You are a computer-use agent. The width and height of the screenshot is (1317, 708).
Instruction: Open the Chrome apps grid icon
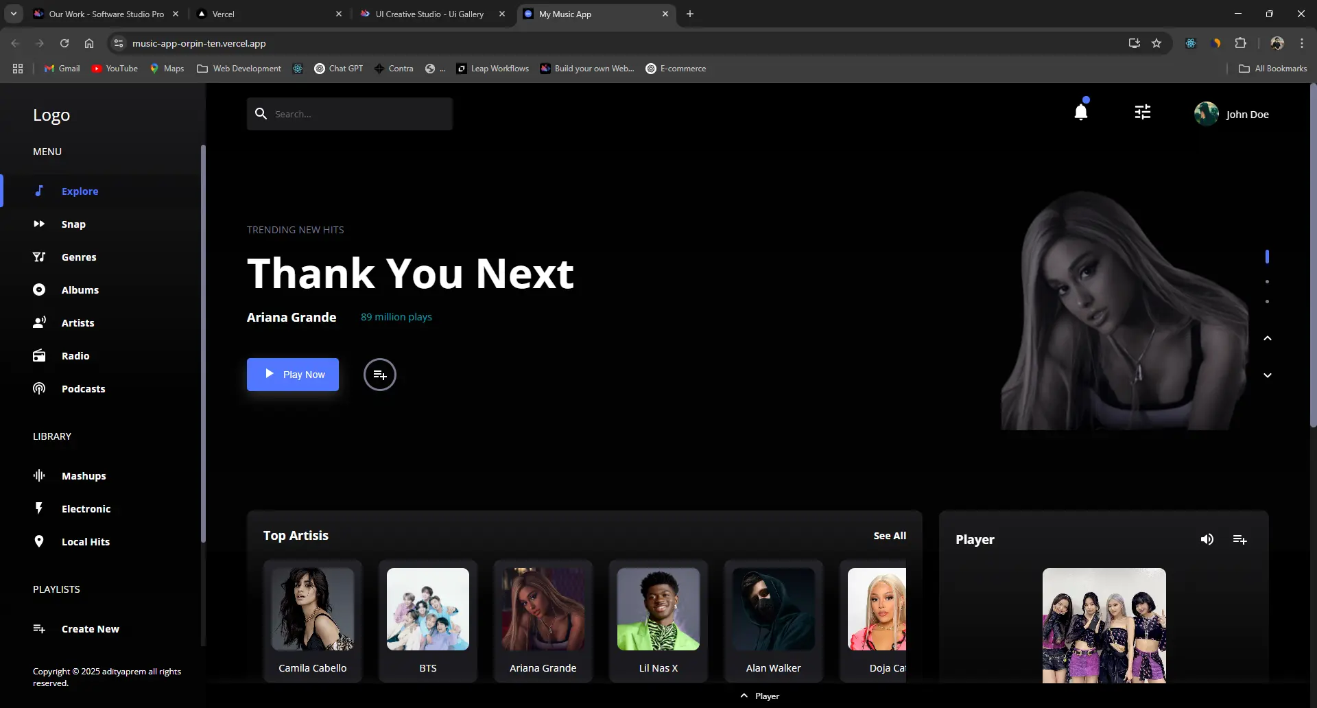(x=18, y=69)
